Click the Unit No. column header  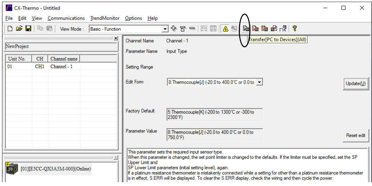pyautogui.click(x=19, y=59)
